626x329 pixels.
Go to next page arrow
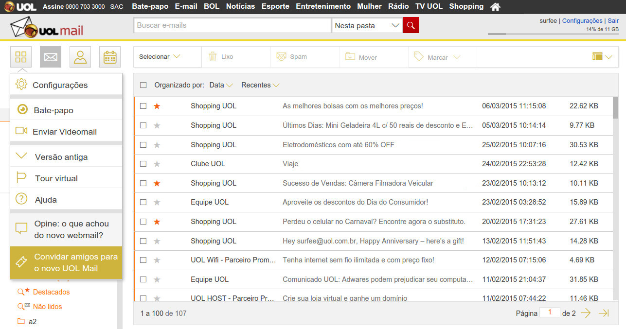586,313
